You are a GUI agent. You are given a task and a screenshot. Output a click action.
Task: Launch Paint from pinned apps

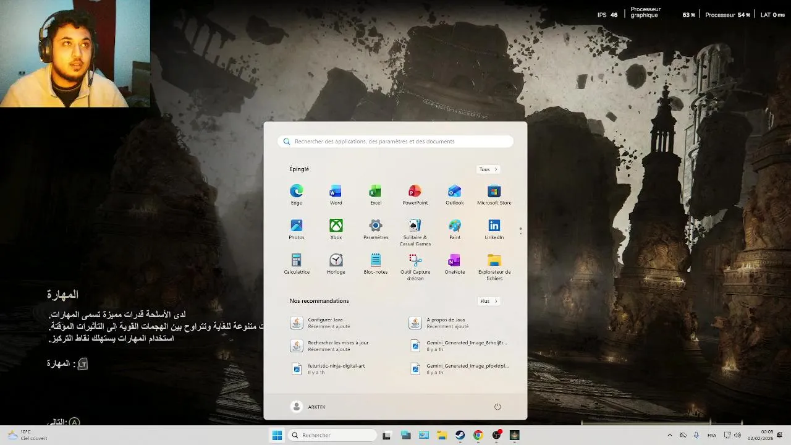[454, 229]
